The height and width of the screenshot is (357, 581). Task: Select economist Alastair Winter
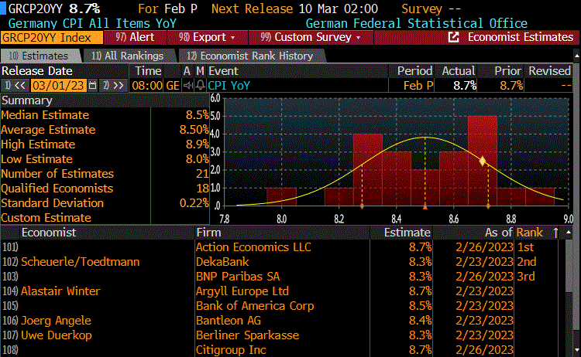pos(60,291)
